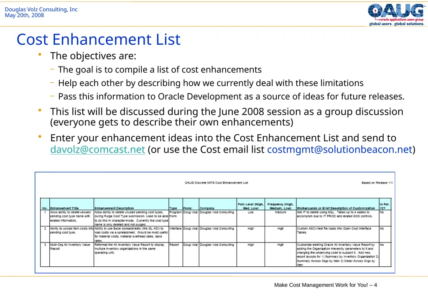The width and height of the screenshot is (428, 296).
Task: Click the Cost Enhancement List slide title
Action: pyautogui.click(x=99, y=39)
